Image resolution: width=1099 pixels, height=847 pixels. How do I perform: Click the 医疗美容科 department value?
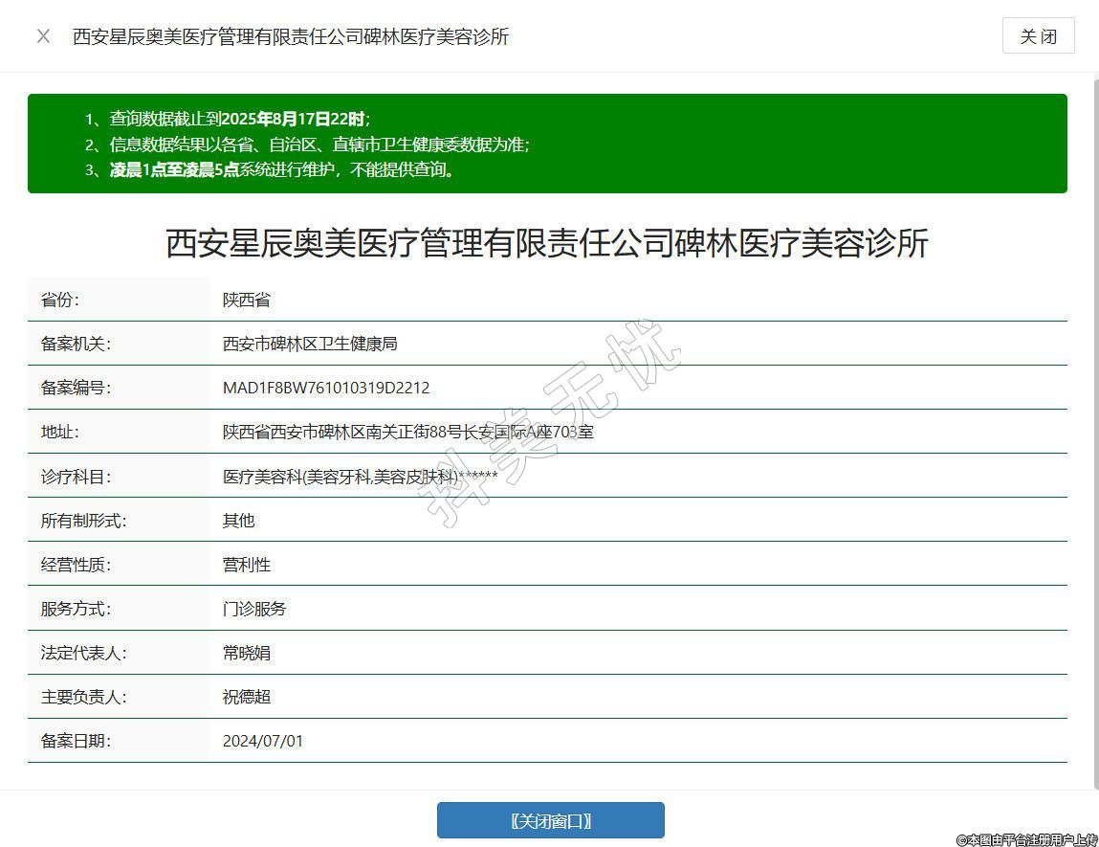pyautogui.click(x=360, y=476)
